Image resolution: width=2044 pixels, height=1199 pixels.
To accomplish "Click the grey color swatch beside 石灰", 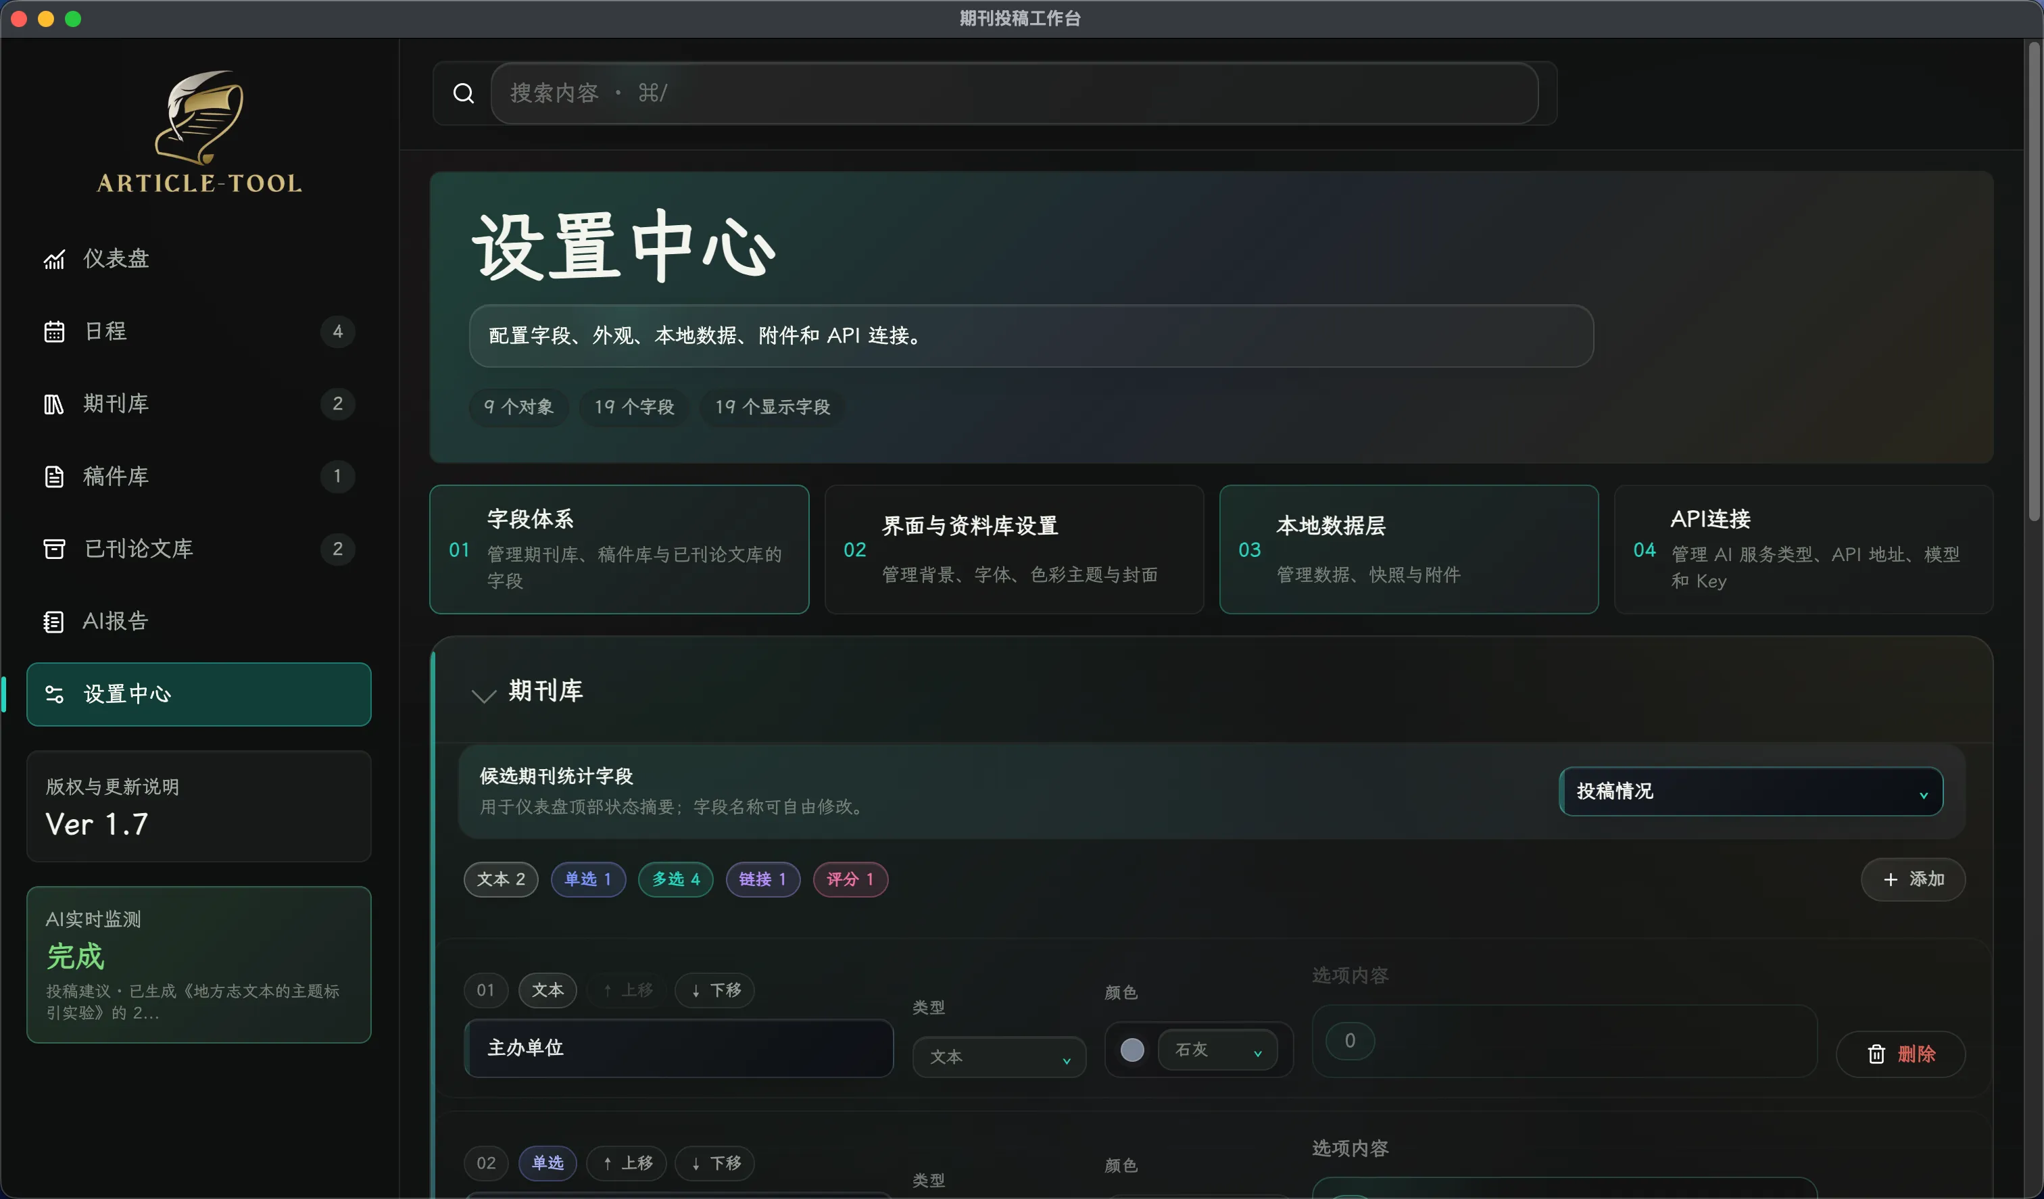I will [1132, 1050].
